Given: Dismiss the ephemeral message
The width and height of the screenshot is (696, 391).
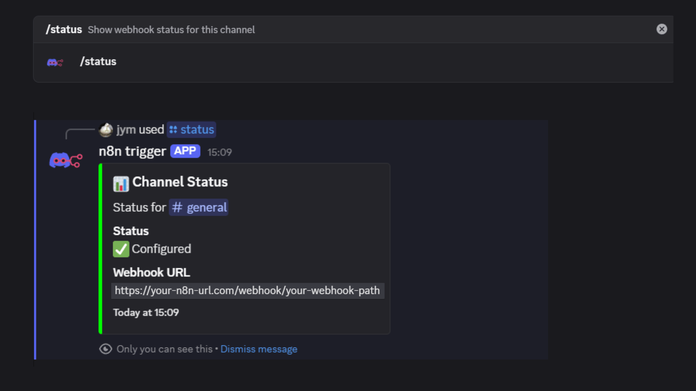Looking at the screenshot, I should (259, 349).
